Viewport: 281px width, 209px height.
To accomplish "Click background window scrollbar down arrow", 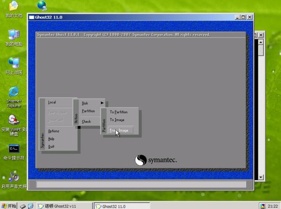I will tap(260, 177).
